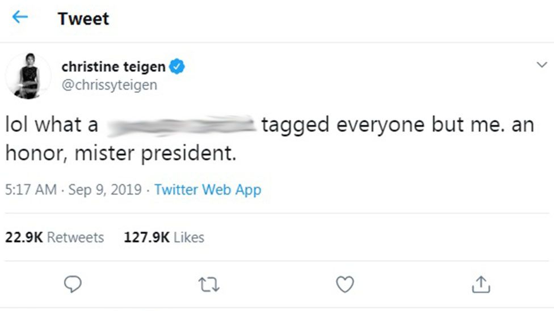The image size is (554, 311).
Task: Reply to the tweet via speech bubble
Action: tap(72, 284)
